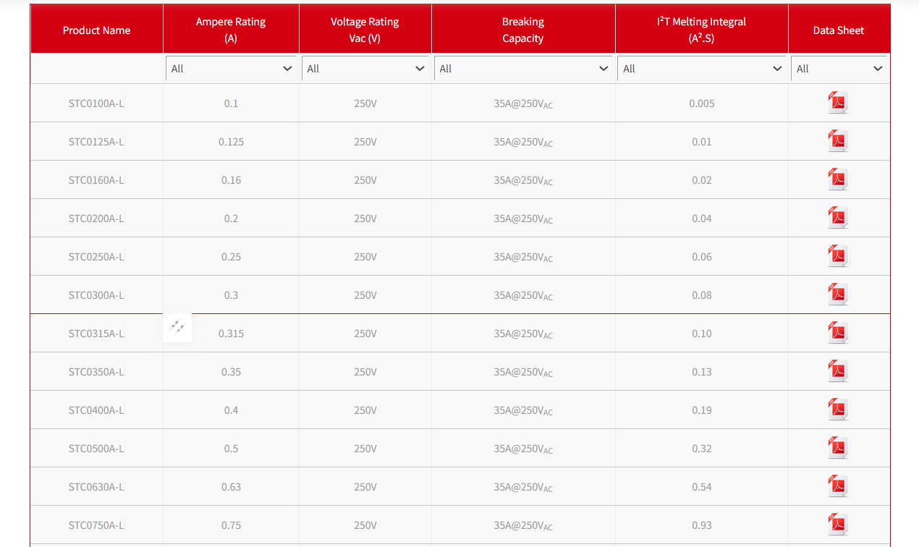Click the Ampere Rating column header
Viewport: 919px width, 547px height.
pos(231,30)
